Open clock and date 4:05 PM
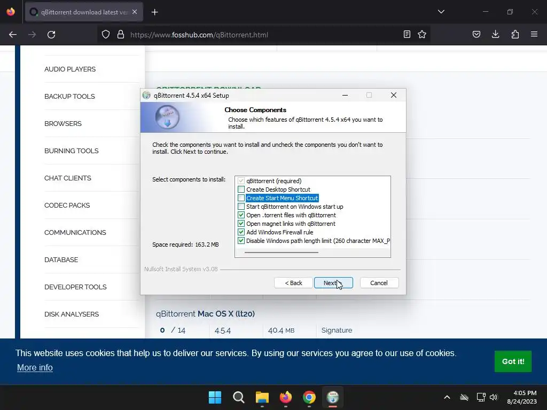 tap(521, 397)
